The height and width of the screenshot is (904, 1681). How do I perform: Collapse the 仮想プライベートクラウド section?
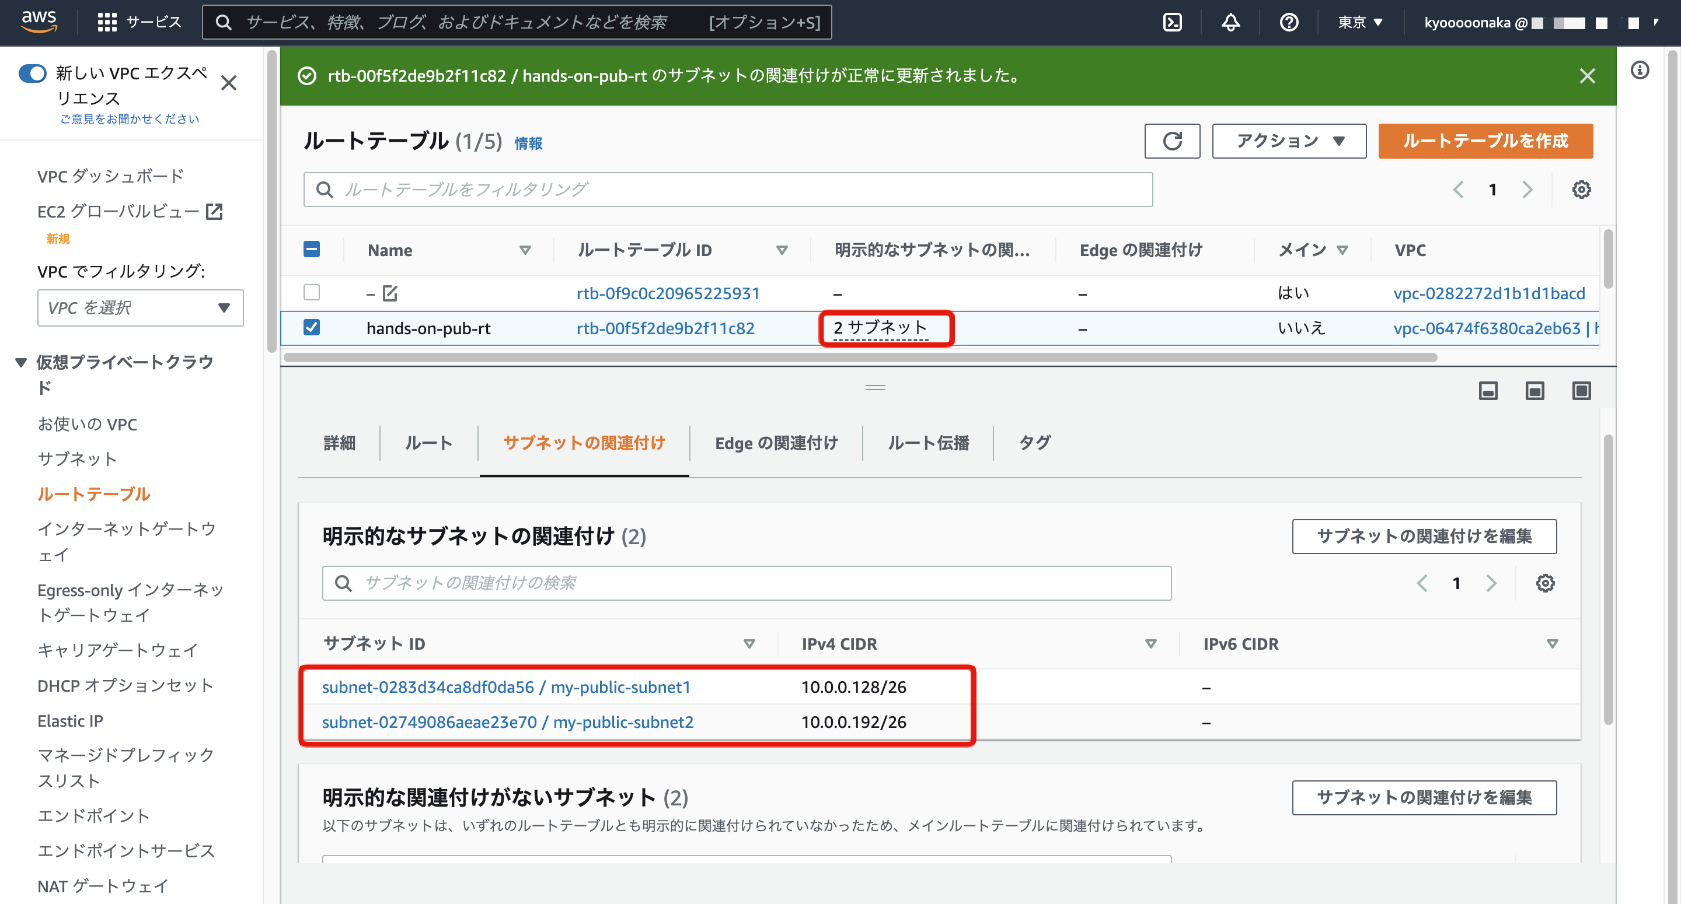click(x=21, y=363)
